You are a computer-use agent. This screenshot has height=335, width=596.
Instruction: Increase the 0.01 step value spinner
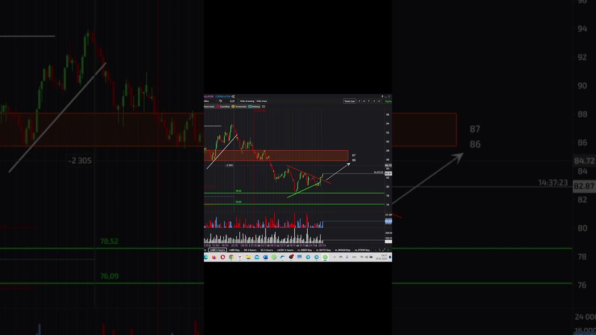tap(237, 100)
